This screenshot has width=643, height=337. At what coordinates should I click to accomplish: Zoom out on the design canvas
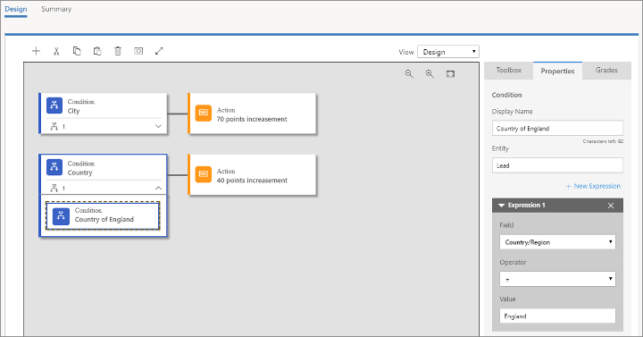pyautogui.click(x=409, y=74)
